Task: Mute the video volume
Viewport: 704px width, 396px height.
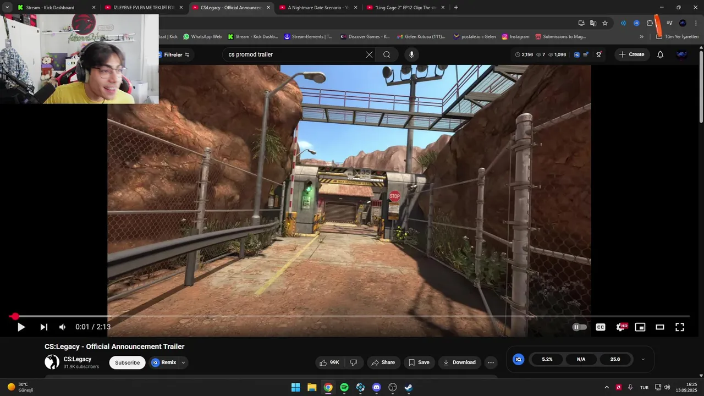Action: pyautogui.click(x=62, y=327)
